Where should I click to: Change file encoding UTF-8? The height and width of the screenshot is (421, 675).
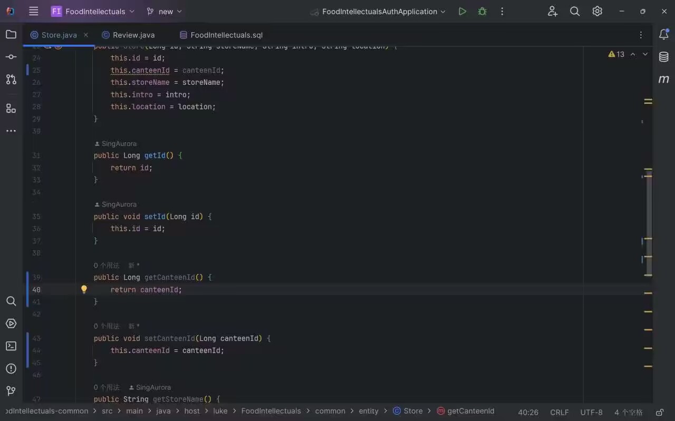(591, 412)
